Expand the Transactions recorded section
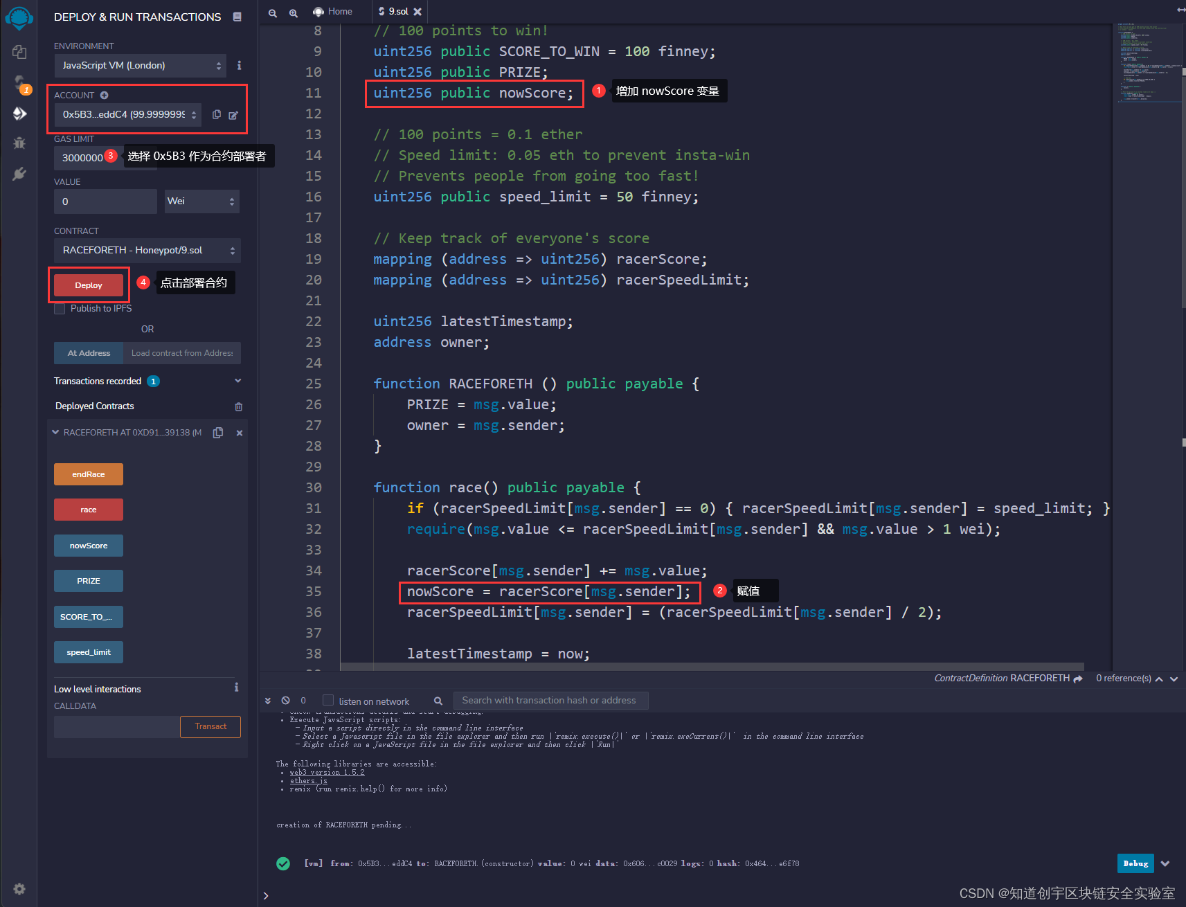 coord(238,381)
